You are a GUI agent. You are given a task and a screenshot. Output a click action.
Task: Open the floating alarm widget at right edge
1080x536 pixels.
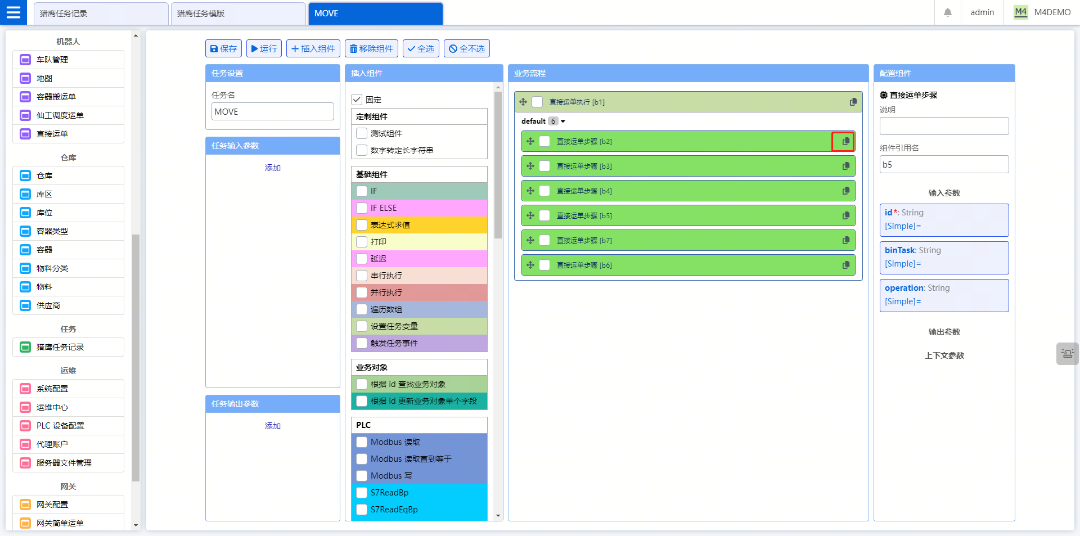[1068, 354]
